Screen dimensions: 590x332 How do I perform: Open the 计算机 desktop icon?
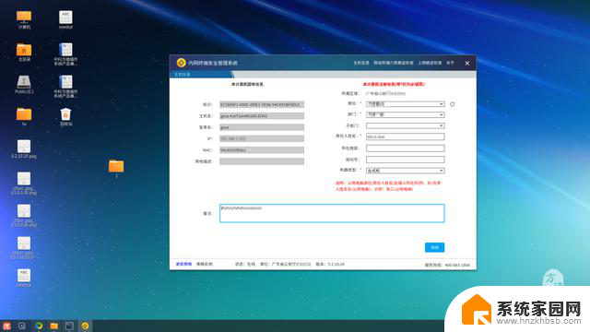click(x=24, y=19)
